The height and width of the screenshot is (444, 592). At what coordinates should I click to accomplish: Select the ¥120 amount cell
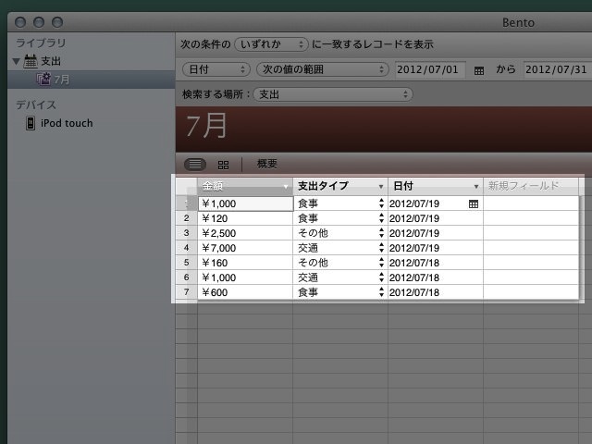point(245,218)
